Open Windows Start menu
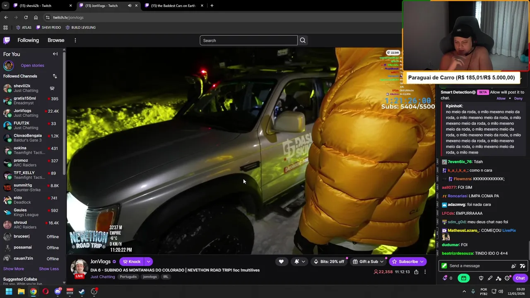The width and height of the screenshot is (530, 298). pyautogui.click(x=9, y=291)
